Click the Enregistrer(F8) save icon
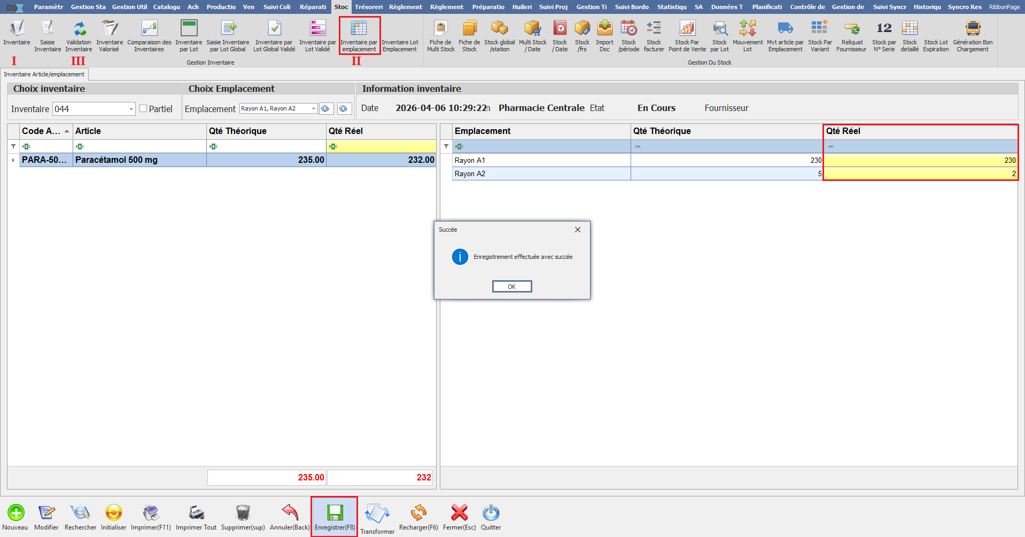1025x537 pixels. pyautogui.click(x=335, y=513)
